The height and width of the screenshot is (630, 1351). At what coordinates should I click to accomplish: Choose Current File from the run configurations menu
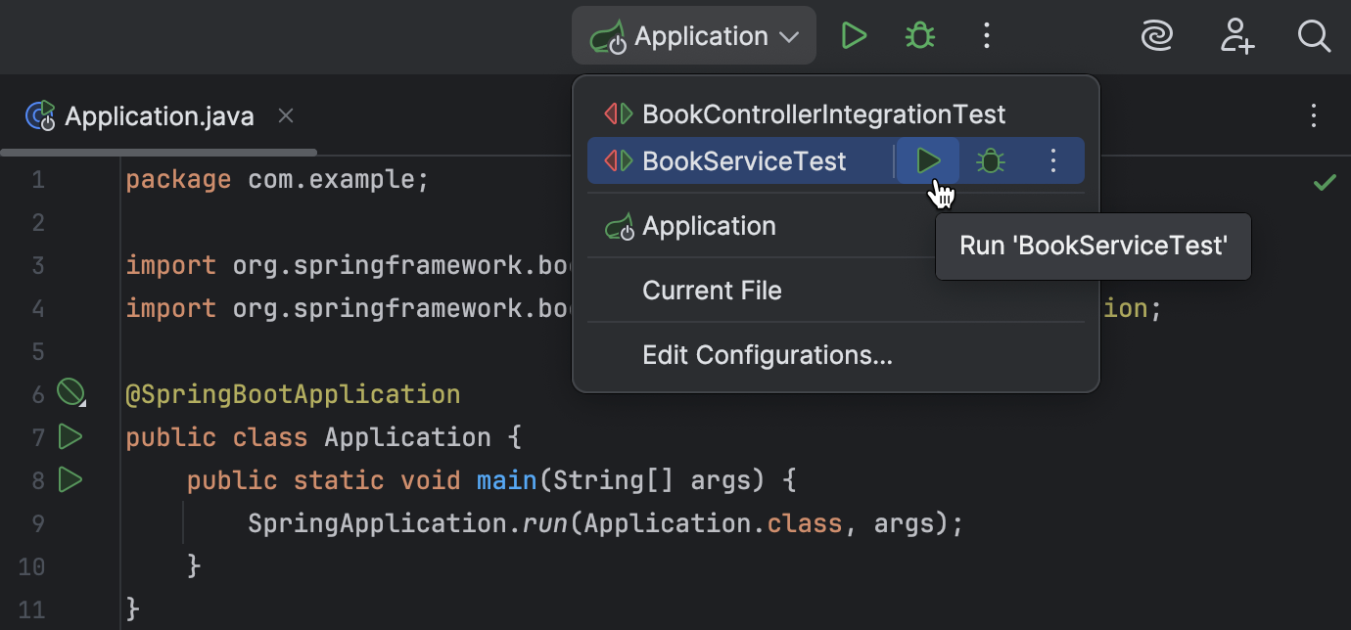[712, 290]
